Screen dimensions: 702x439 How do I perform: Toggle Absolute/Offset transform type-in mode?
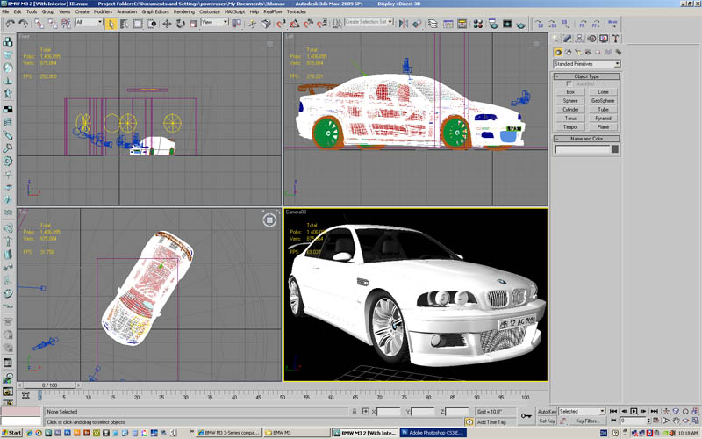tap(366, 411)
